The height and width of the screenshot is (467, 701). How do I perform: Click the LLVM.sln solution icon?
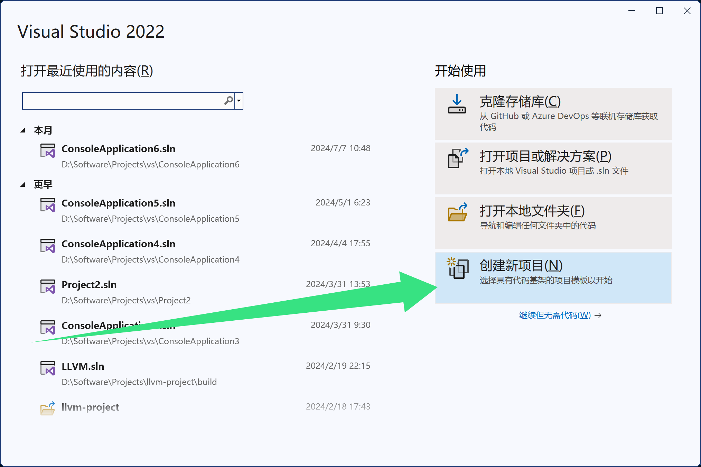(48, 368)
